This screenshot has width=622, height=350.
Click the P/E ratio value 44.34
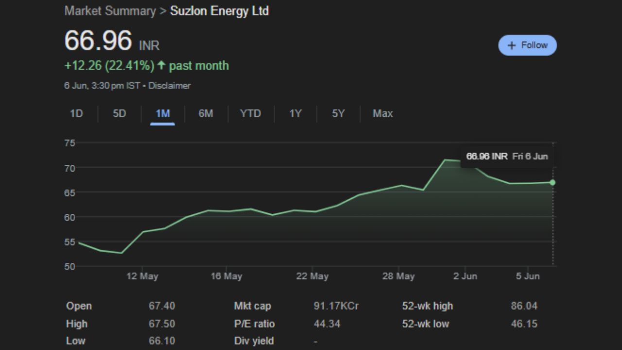(327, 324)
